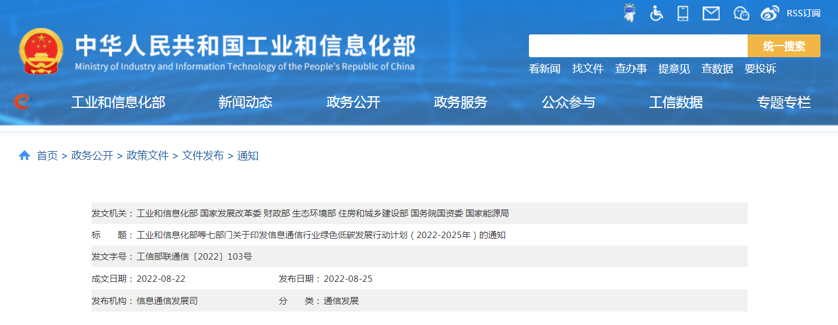The height and width of the screenshot is (325, 838).
Task: Click the issuing agencies list text
Action: pos(322,214)
